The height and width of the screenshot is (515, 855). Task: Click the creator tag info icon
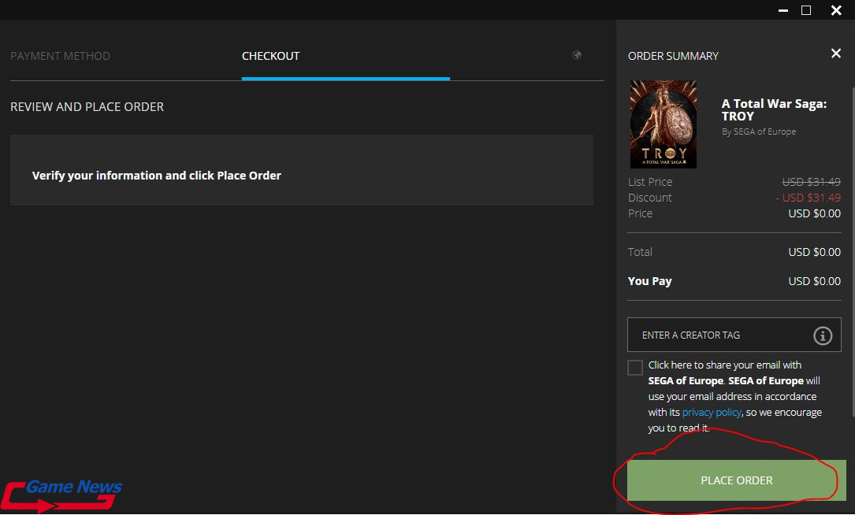click(x=822, y=335)
